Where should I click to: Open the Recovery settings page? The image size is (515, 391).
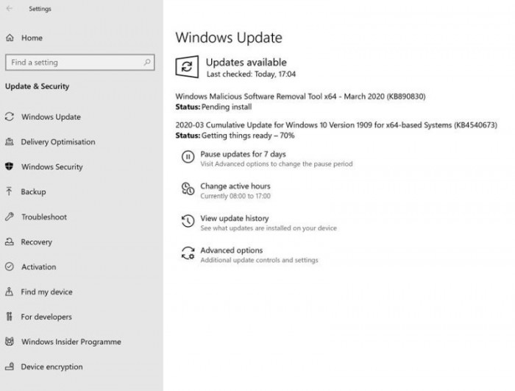[36, 242]
